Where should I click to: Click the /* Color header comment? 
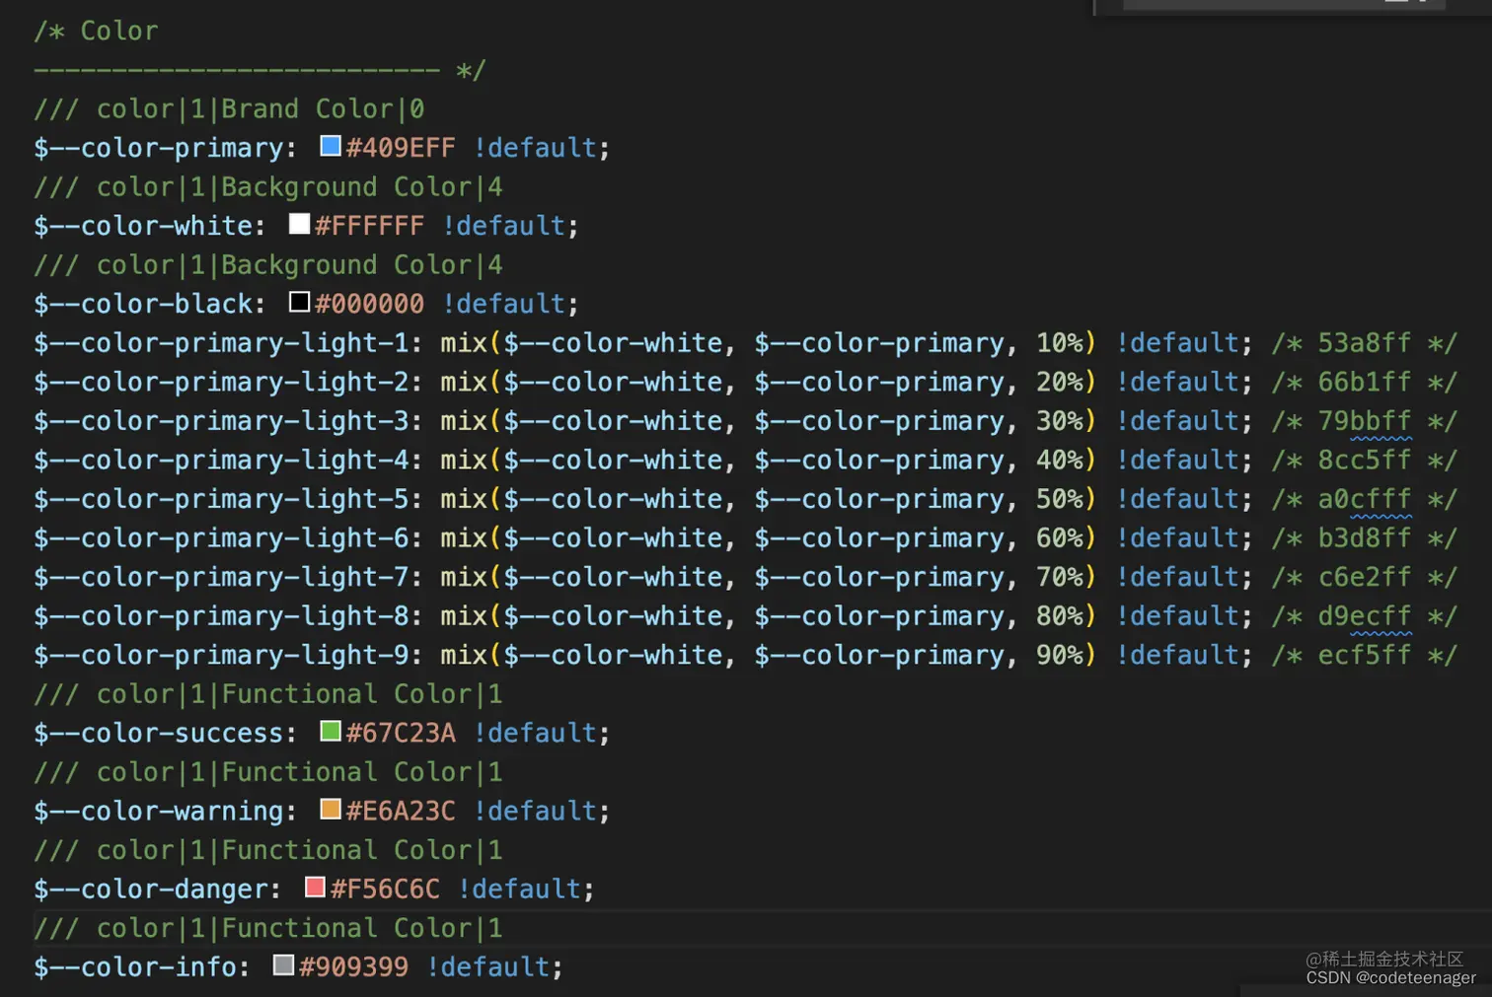click(96, 31)
